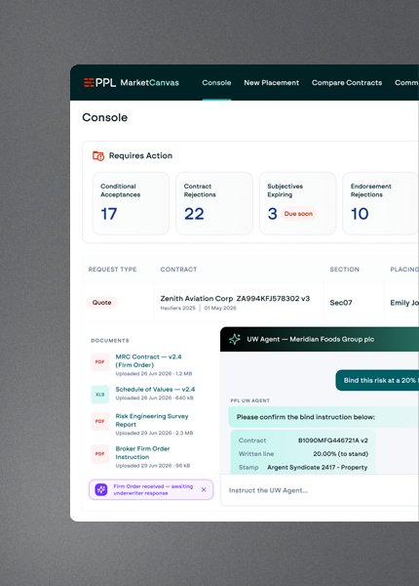This screenshot has width=419, height=586.
Task: Click PDF icon for MRC Contract v2.4
Action: point(100,361)
